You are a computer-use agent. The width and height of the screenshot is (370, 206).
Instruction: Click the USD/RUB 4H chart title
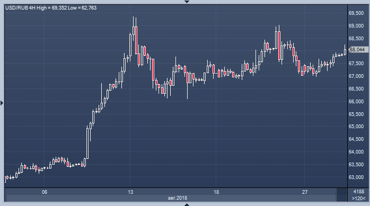(51, 8)
